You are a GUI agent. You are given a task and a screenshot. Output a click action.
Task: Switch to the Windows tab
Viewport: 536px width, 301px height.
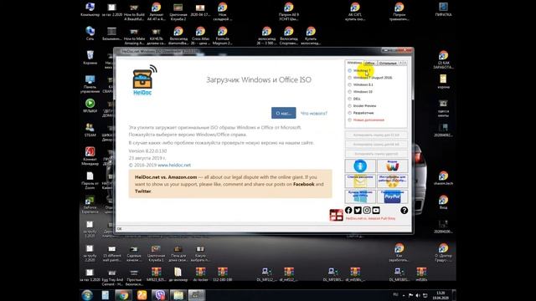354,63
